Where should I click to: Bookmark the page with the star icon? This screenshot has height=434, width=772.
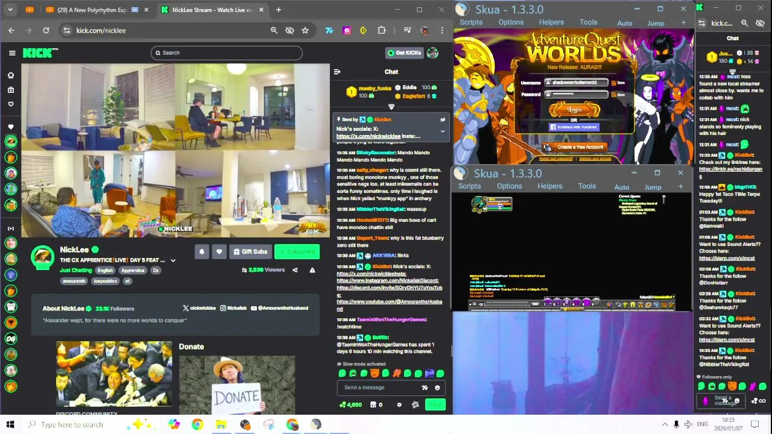305,30
